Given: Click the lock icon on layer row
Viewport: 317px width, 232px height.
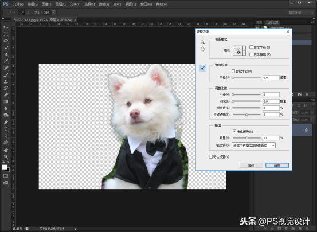Looking at the screenshot, I should (306, 130).
